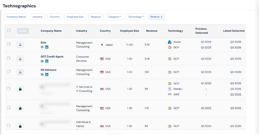Unlock the Individual & Family company row

tap(20, 126)
